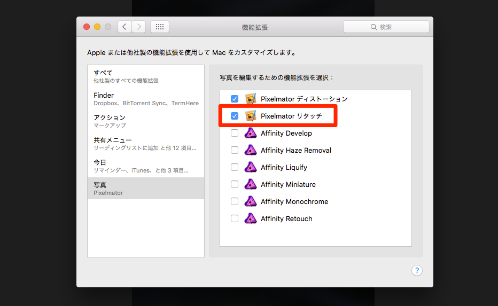Go back with the left arrow
The width and height of the screenshot is (498, 306).
pos(125,27)
